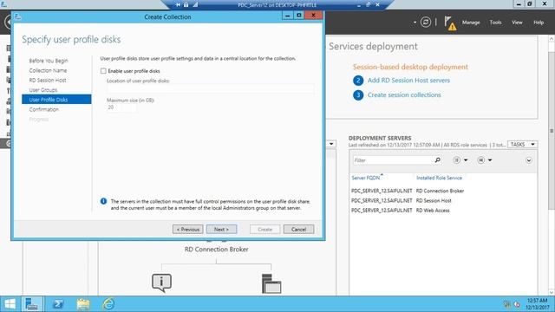Open the Tools menu in Server Manager

[495, 23]
